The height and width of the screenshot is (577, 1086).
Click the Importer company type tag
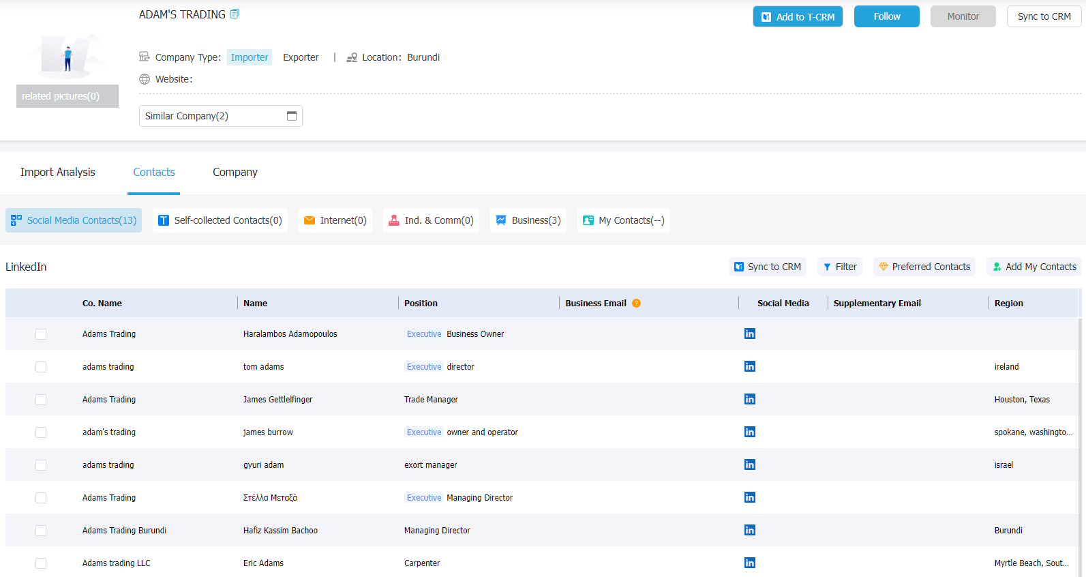(250, 57)
